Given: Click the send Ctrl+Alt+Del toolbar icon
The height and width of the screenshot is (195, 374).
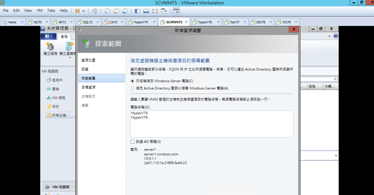Looking at the screenshot, I should coord(94,11).
